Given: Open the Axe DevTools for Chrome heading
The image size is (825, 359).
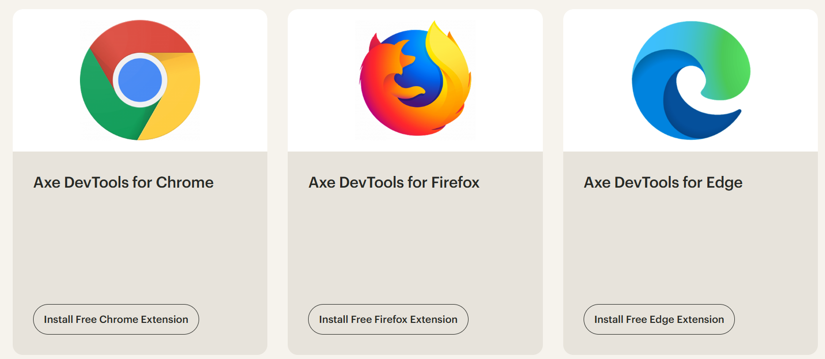Looking at the screenshot, I should click(124, 183).
